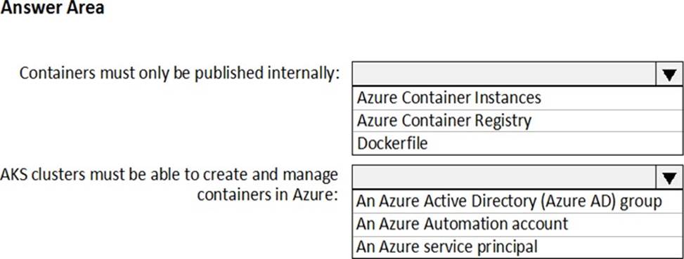The image size is (684, 259).
Task: Open the AKS clusters dropdown arrow
Action: (669, 178)
